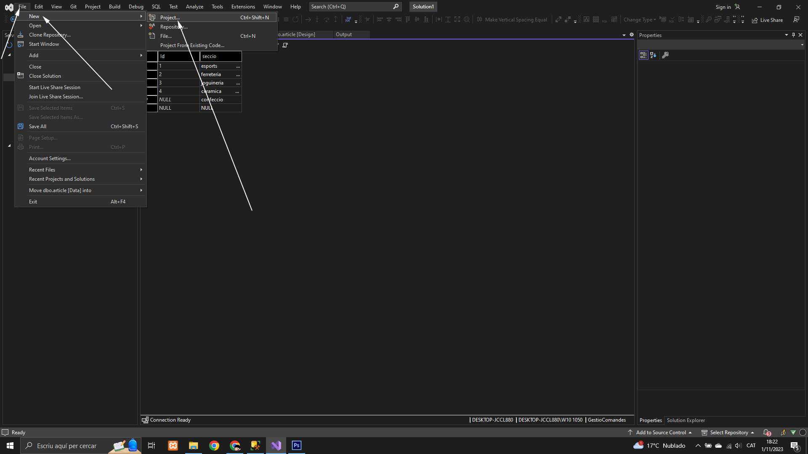Toggle pin on the Properties panel

pos(793,35)
